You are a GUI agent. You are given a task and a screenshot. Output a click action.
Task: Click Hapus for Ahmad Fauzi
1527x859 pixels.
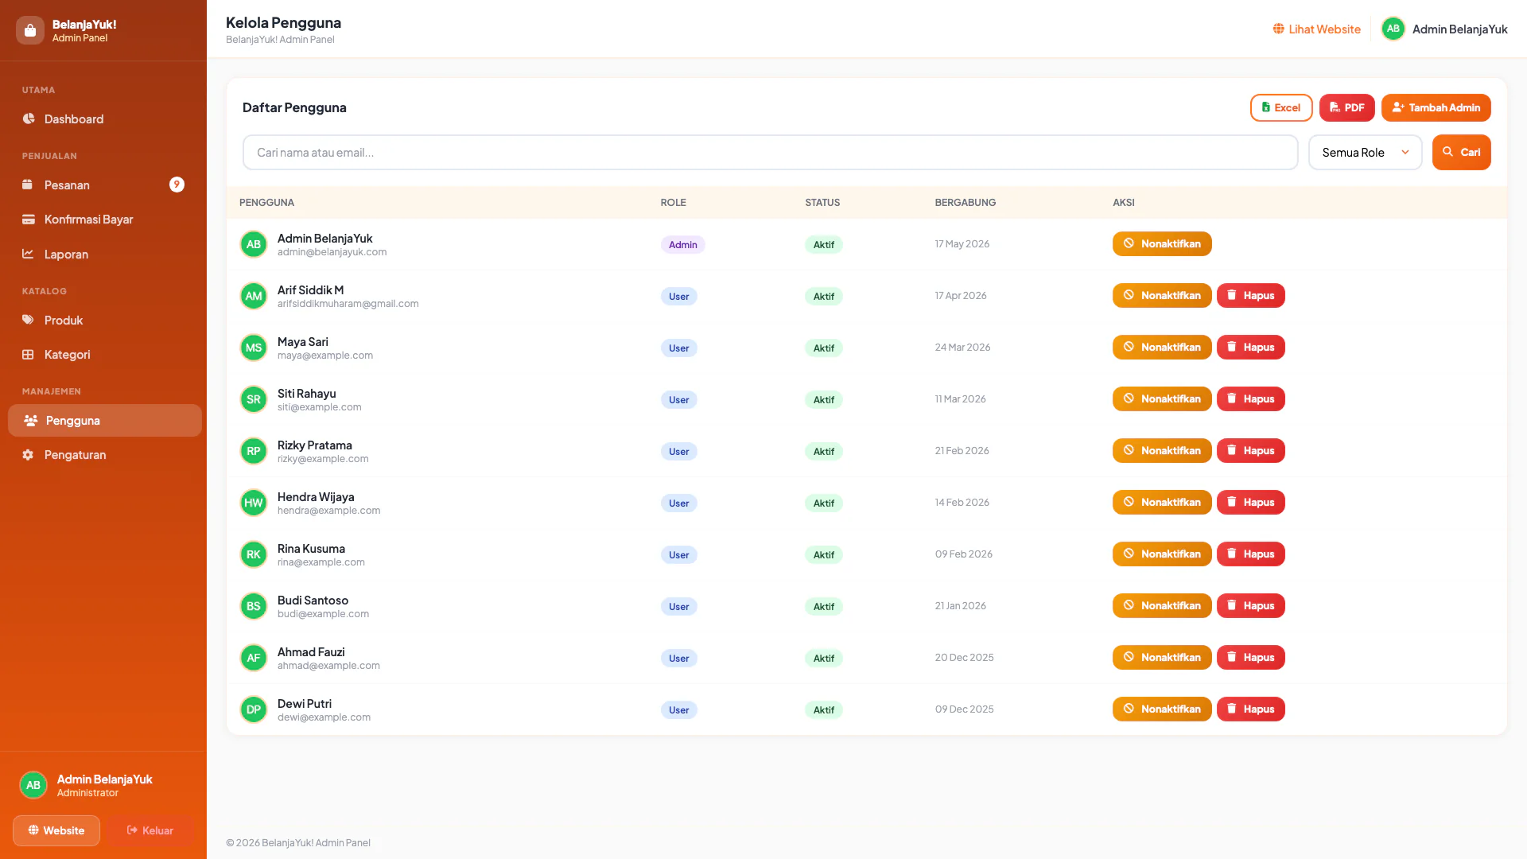1250,658
